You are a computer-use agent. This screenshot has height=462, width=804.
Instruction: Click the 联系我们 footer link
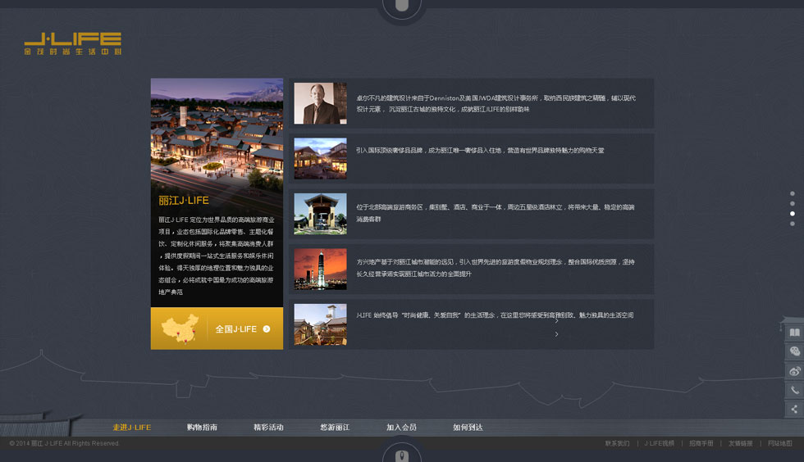tap(617, 443)
